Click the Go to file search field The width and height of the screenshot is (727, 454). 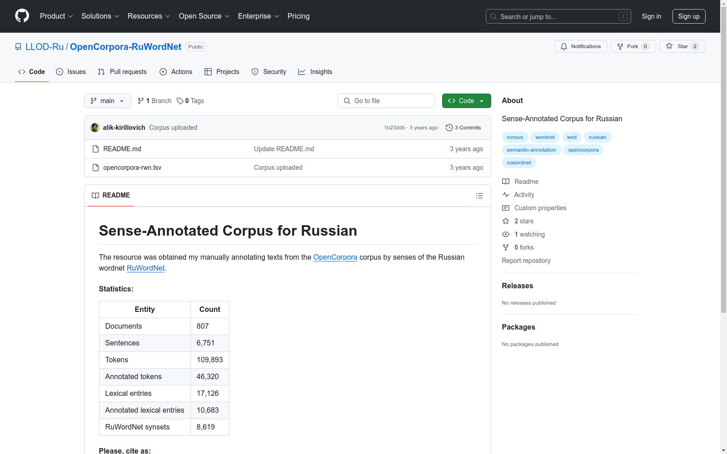coord(386,101)
